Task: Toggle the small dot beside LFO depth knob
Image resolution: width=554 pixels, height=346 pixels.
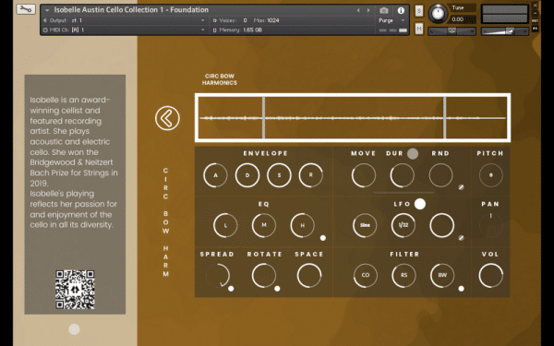Action: 461,238
